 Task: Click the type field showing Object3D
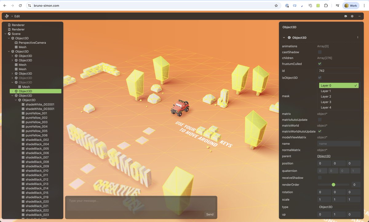pyautogui.click(x=339, y=207)
